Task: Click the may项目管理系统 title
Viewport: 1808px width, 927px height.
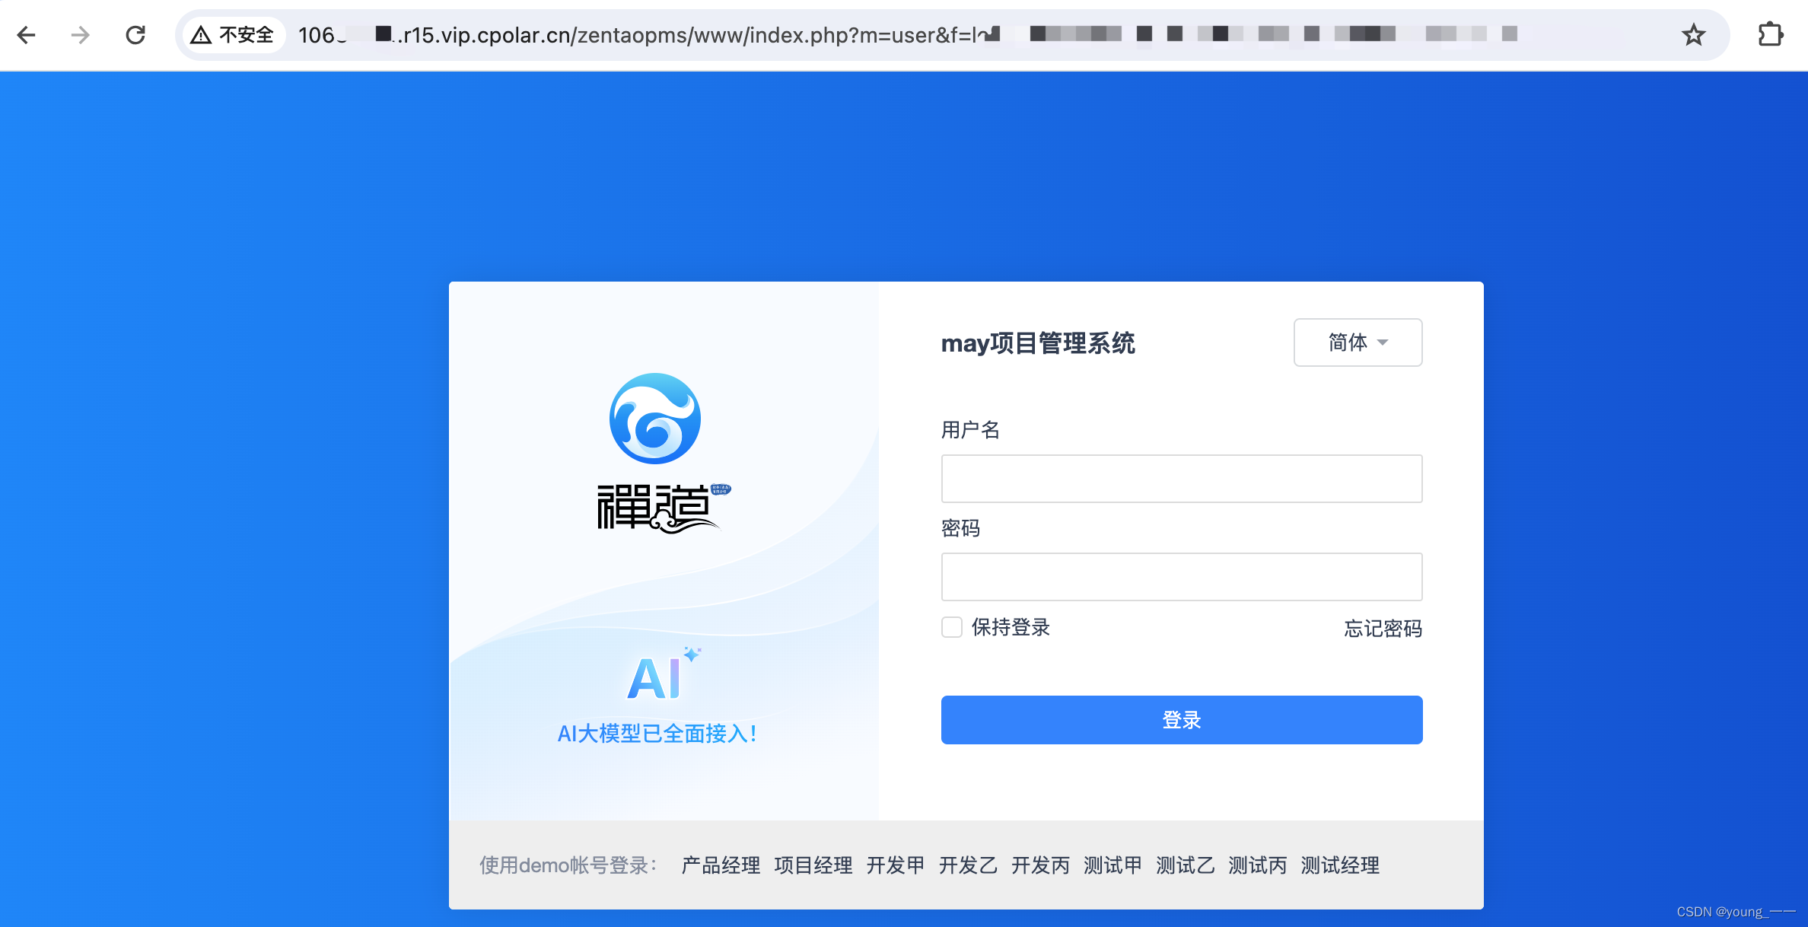Action: pyautogui.click(x=1038, y=343)
